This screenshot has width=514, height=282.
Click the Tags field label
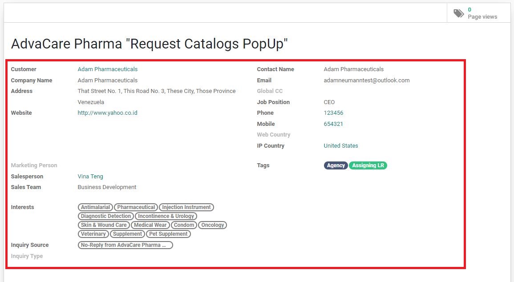click(x=263, y=165)
